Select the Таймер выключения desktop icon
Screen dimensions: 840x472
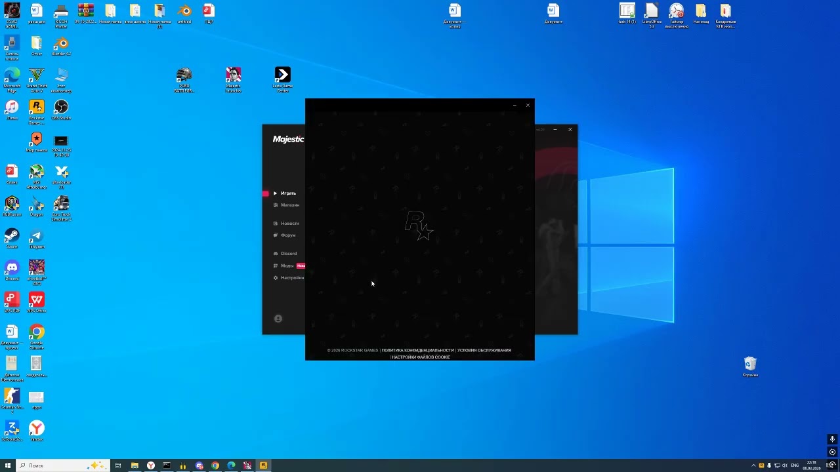(677, 16)
